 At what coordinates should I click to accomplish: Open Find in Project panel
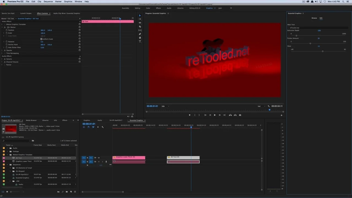(62, 192)
